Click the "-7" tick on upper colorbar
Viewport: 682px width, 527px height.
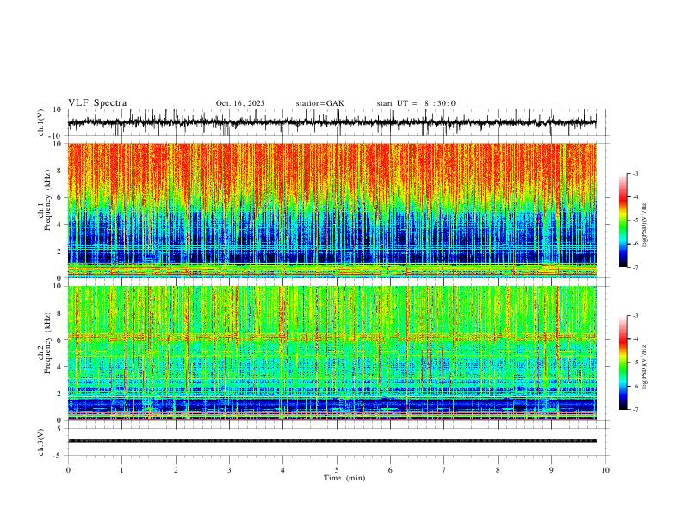635,268
